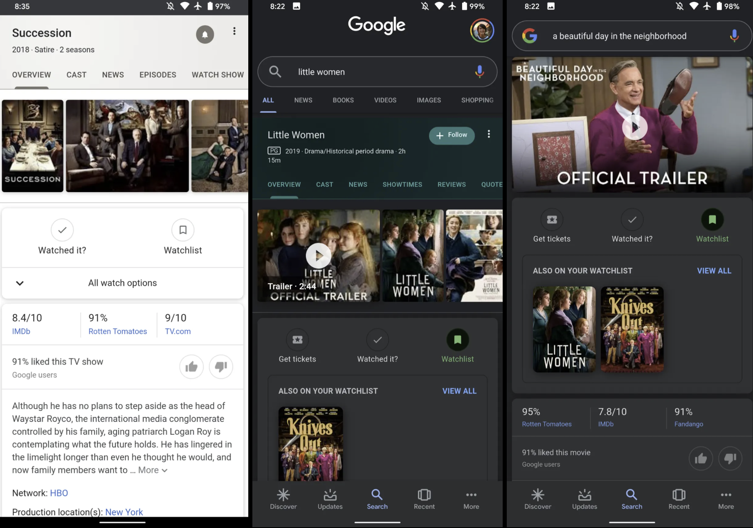Follow Little Women

(452, 135)
